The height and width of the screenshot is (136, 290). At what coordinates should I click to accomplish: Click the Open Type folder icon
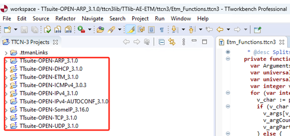(x=100, y=29)
